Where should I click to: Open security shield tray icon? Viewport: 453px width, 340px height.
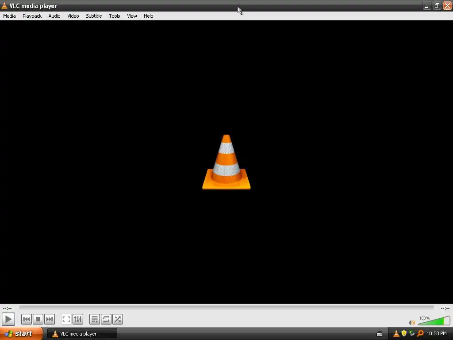pyautogui.click(x=404, y=334)
